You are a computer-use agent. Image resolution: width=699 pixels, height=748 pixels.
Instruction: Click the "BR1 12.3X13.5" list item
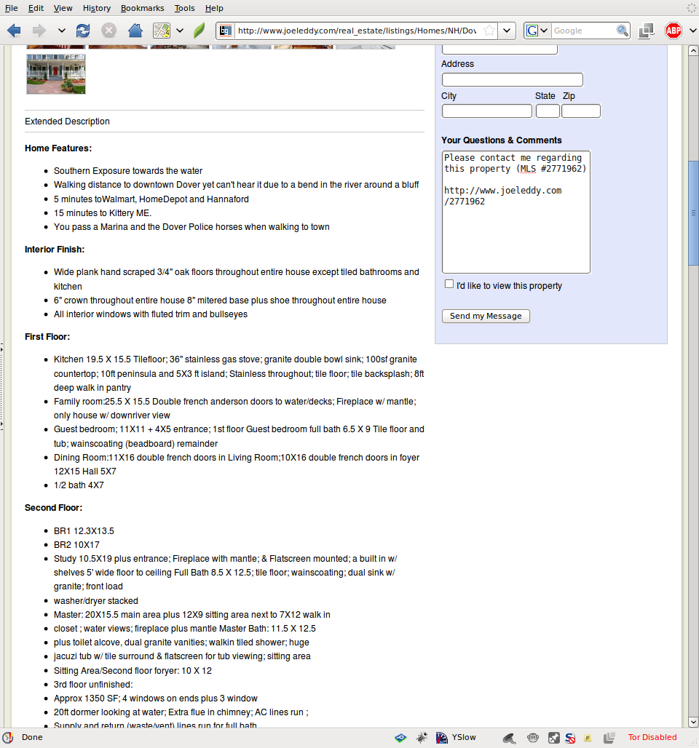pyautogui.click(x=84, y=531)
